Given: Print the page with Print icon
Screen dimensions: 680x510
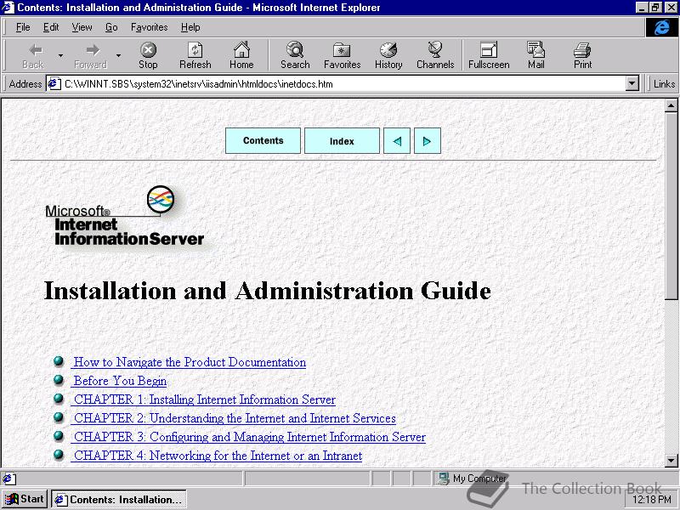Looking at the screenshot, I should (582, 50).
